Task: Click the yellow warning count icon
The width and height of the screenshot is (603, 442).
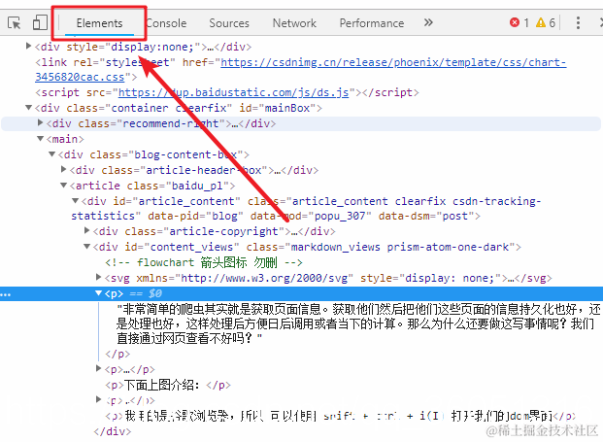Action: [x=541, y=22]
